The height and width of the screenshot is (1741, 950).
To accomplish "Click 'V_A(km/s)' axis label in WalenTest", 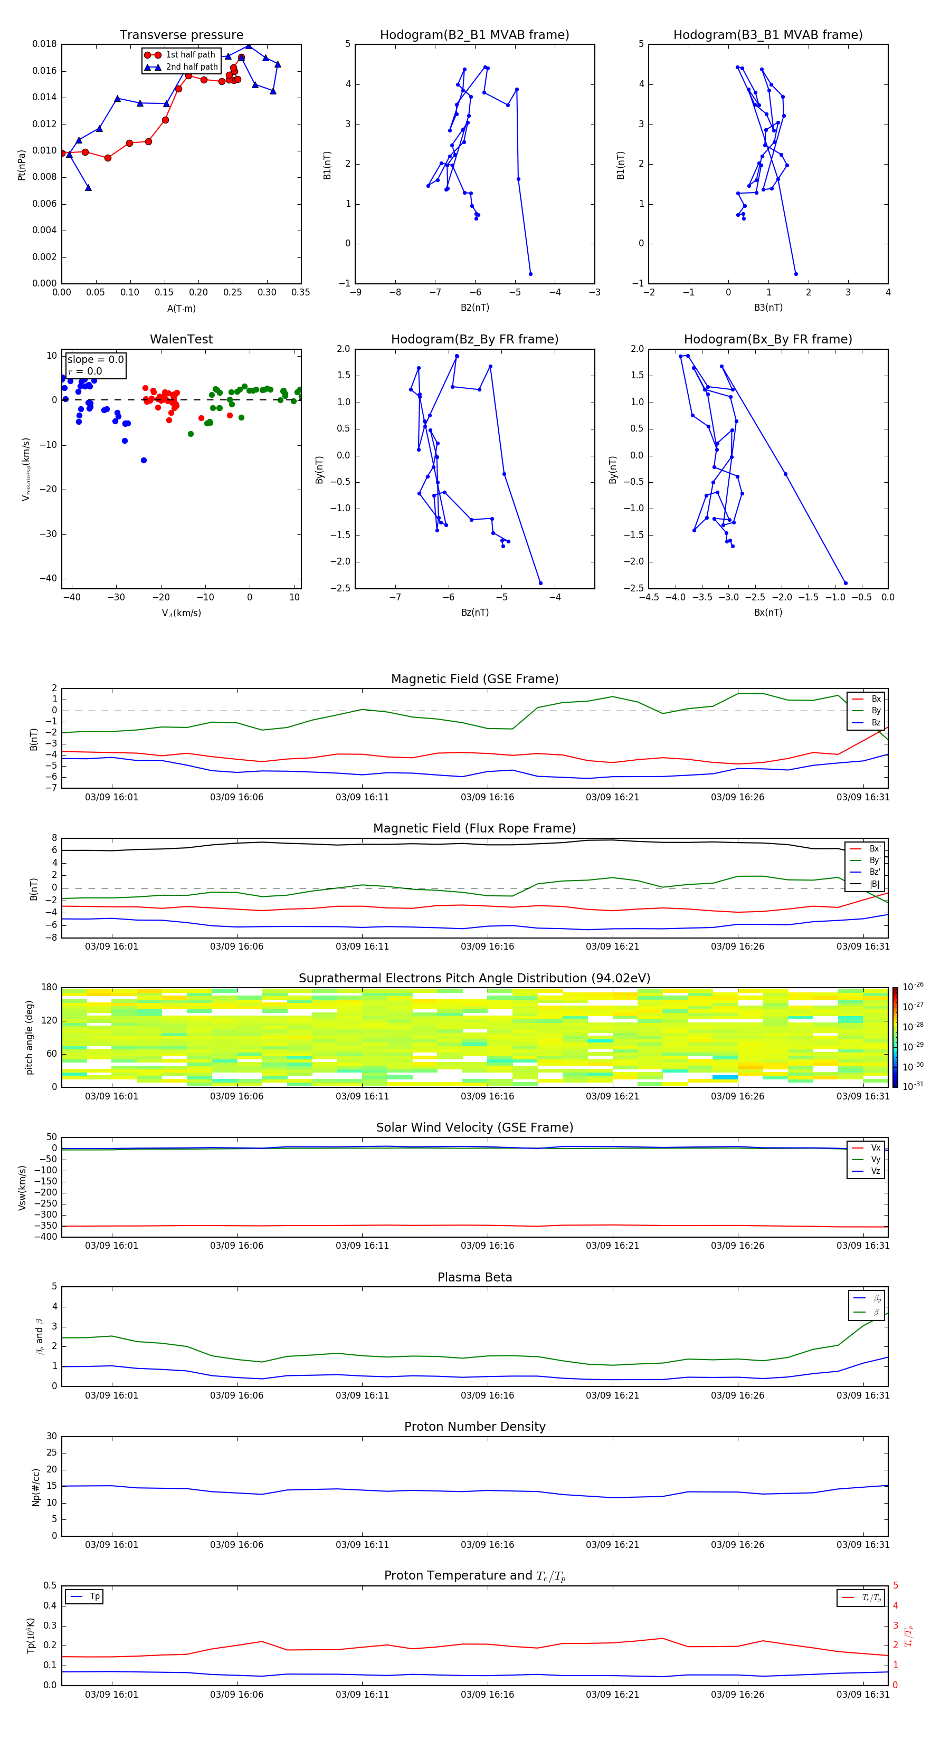I will [x=181, y=613].
